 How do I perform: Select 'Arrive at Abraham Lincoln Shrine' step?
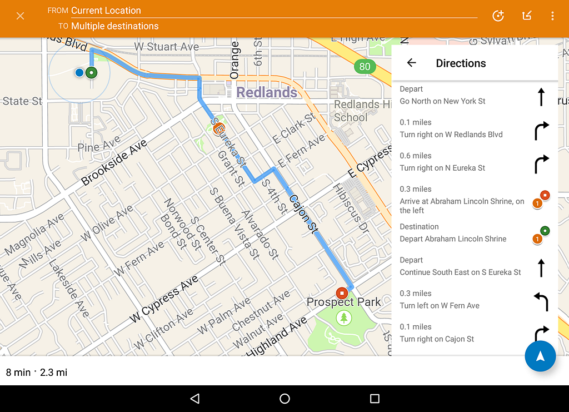click(x=475, y=200)
